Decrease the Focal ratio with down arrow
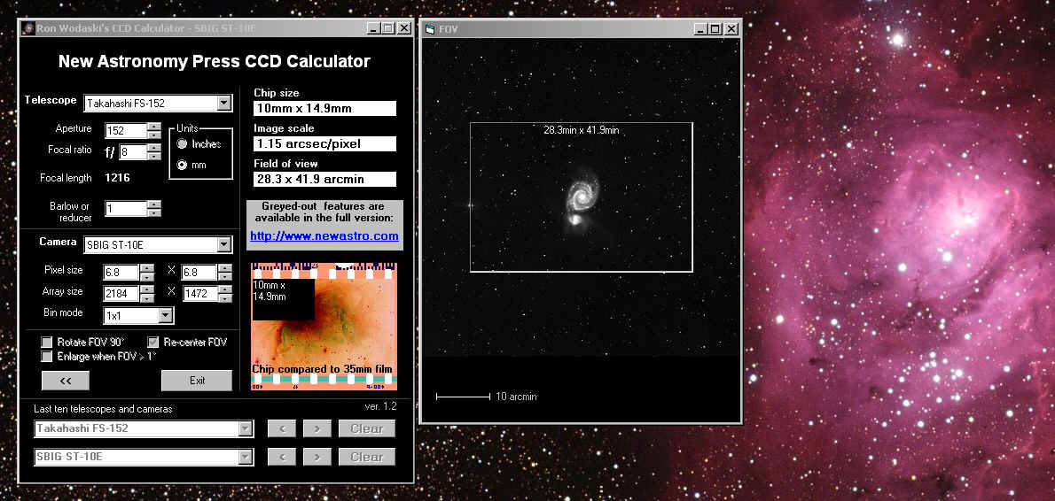Image resolution: width=1055 pixels, height=501 pixels. coord(154,157)
